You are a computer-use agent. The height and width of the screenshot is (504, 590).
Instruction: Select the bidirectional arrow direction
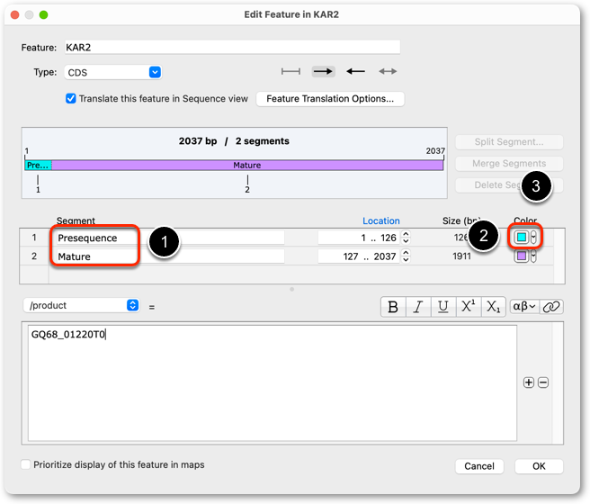click(x=388, y=71)
